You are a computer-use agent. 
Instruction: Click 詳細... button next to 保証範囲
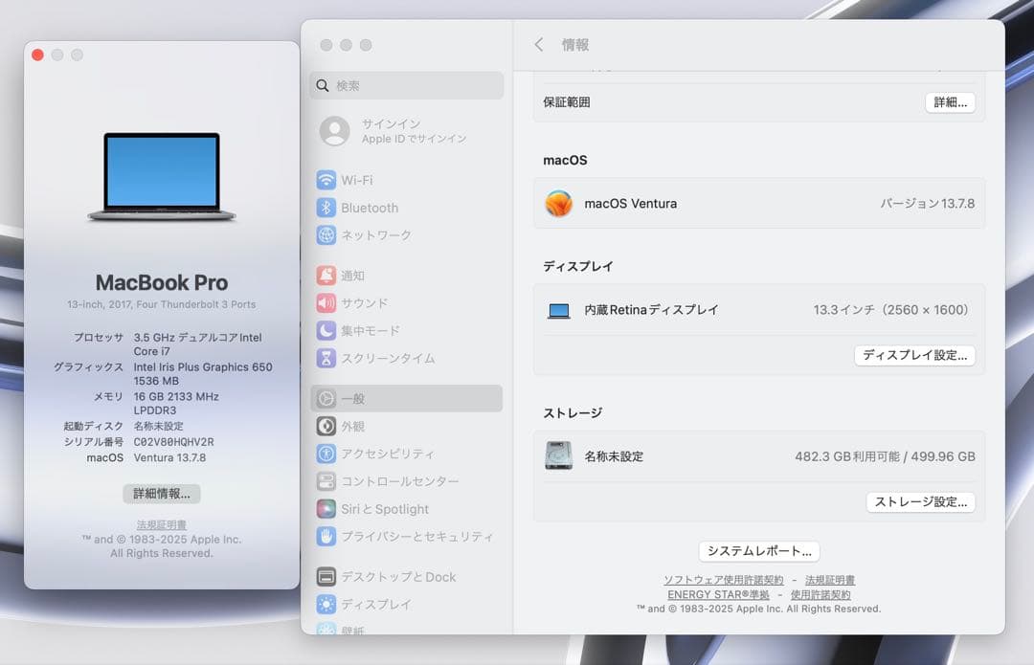pyautogui.click(x=951, y=102)
